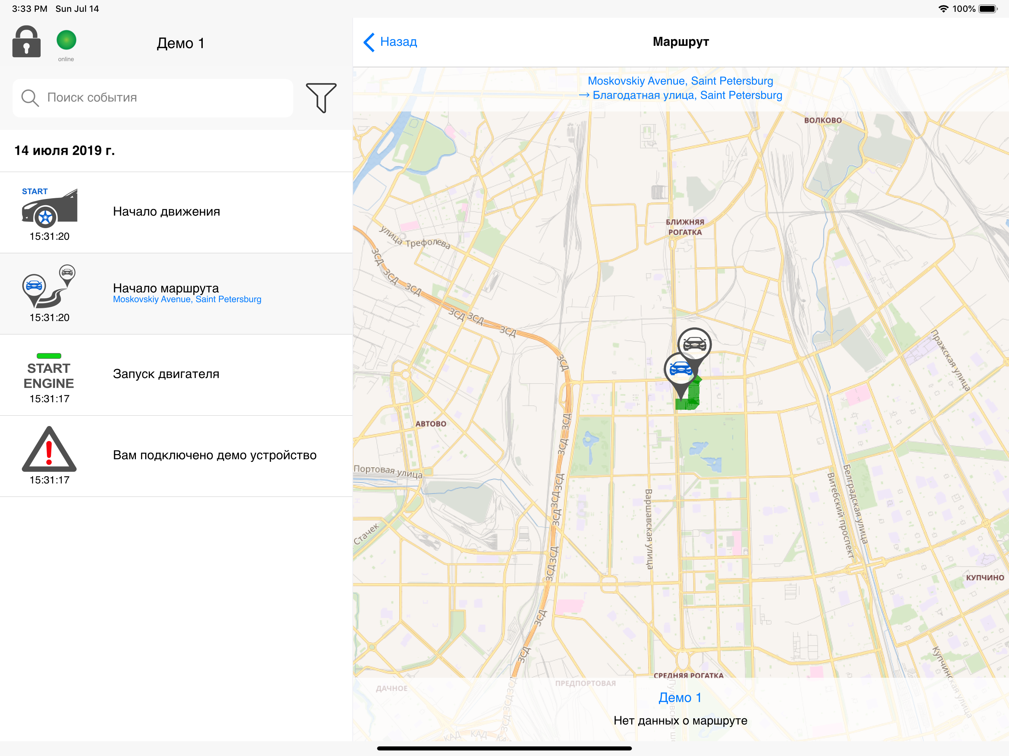The height and width of the screenshot is (756, 1009).
Task: Open the event filter funnel icon
Action: (x=321, y=97)
